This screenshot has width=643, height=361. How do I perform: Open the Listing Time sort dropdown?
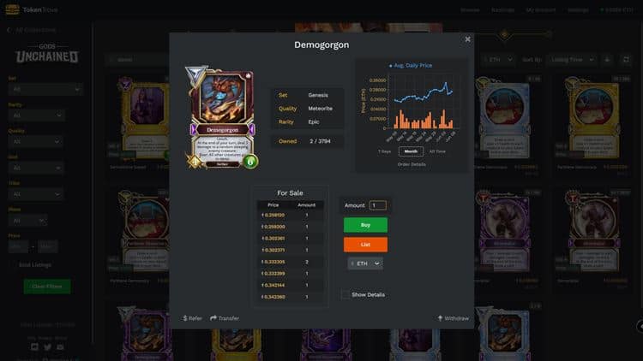click(571, 60)
